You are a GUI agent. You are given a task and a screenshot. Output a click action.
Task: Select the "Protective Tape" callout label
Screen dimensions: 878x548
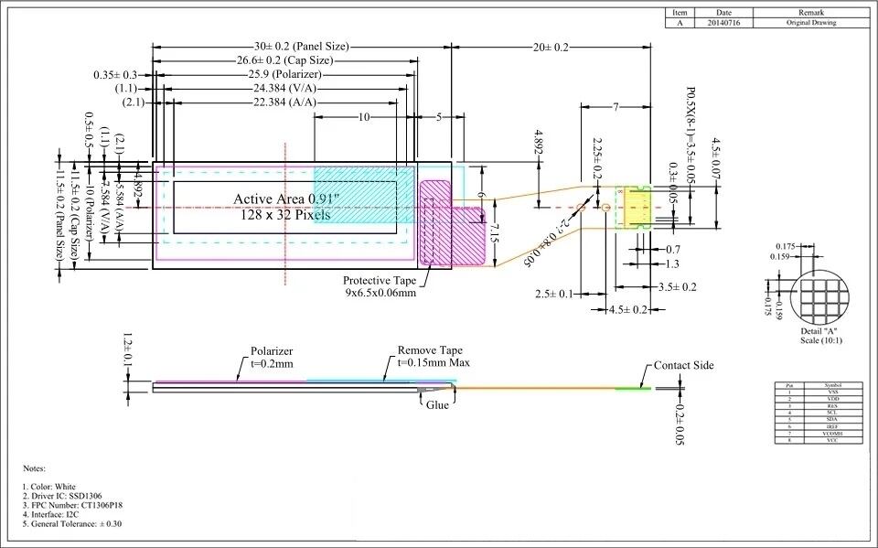pos(380,280)
